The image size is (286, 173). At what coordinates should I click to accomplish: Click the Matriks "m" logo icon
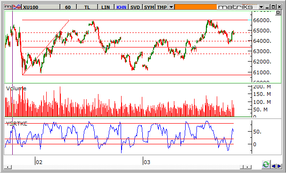8,7
